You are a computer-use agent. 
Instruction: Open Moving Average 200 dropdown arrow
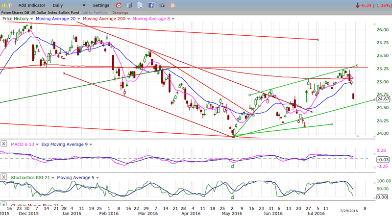click(x=128, y=19)
